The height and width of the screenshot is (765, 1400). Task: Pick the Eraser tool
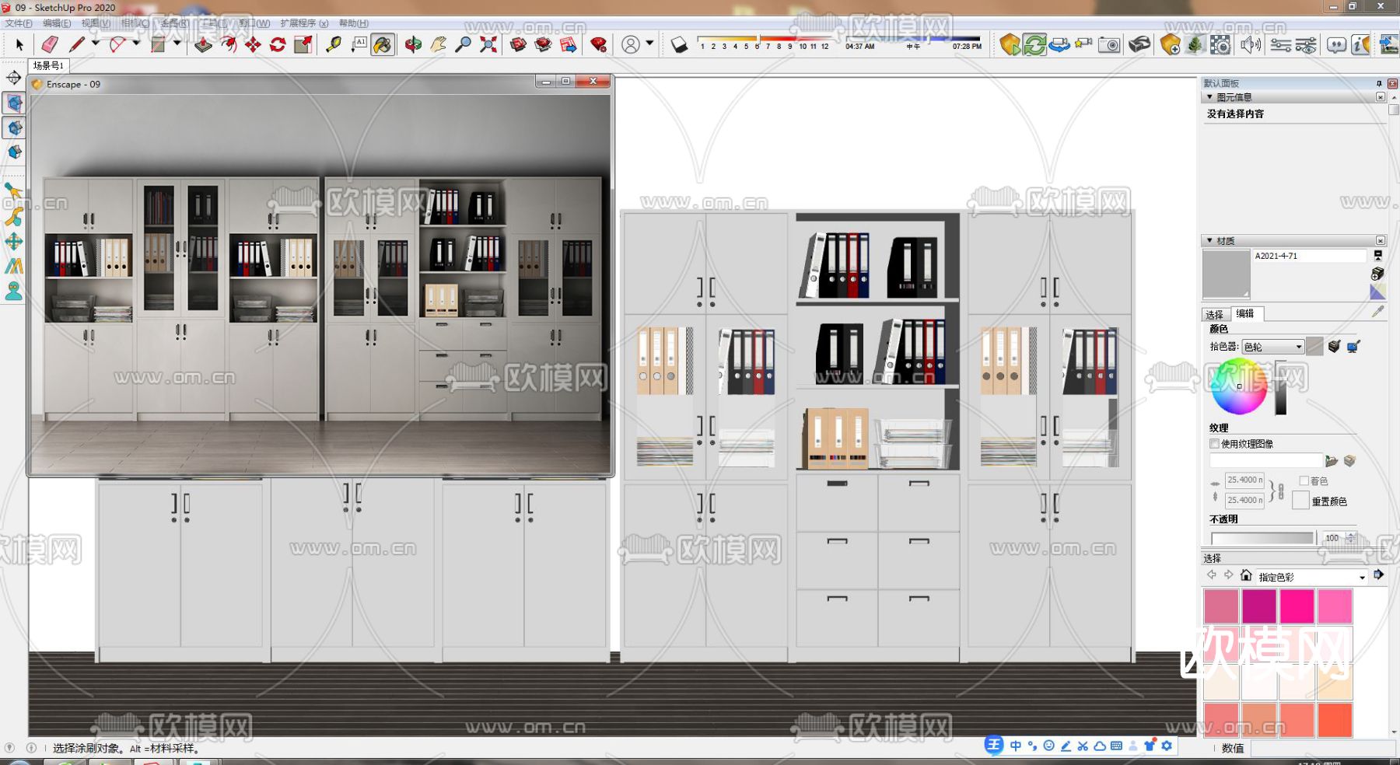(x=50, y=44)
